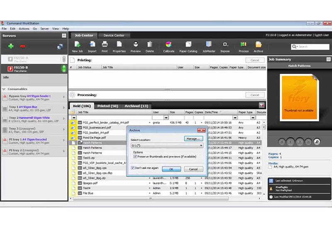Viewport: 332px width, 228px height.
Task: Click the Impose toolbar icon
Action: (x=225, y=45)
